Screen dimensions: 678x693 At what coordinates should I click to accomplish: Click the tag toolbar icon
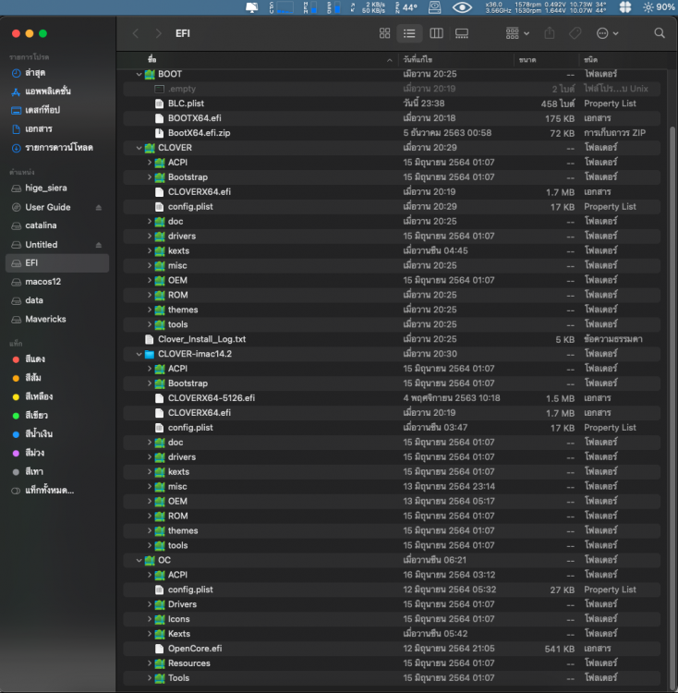click(575, 33)
